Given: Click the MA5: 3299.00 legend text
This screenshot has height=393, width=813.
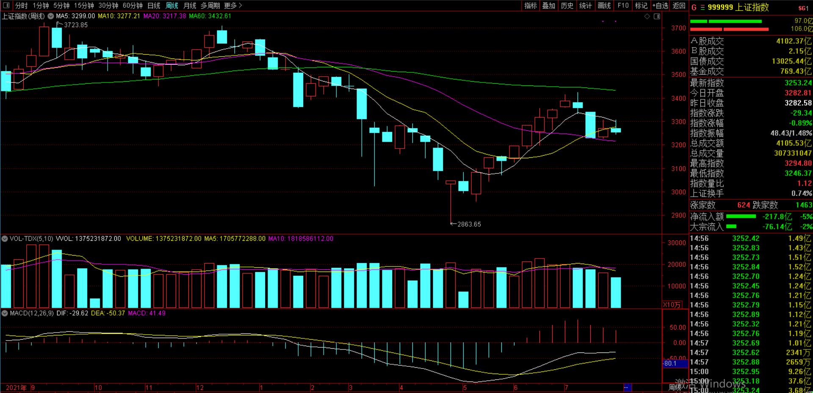Looking at the screenshot, I should 75,16.
